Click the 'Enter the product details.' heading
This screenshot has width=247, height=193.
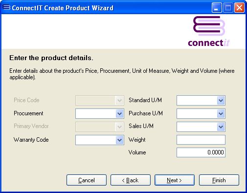click(x=51, y=58)
